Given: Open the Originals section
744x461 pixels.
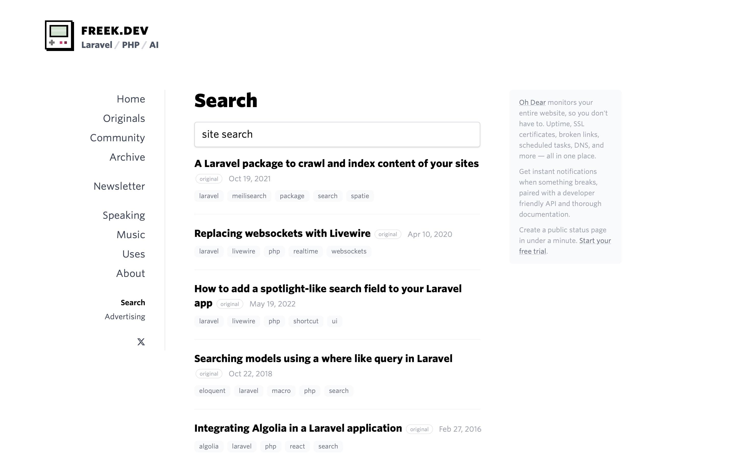Looking at the screenshot, I should (124, 119).
